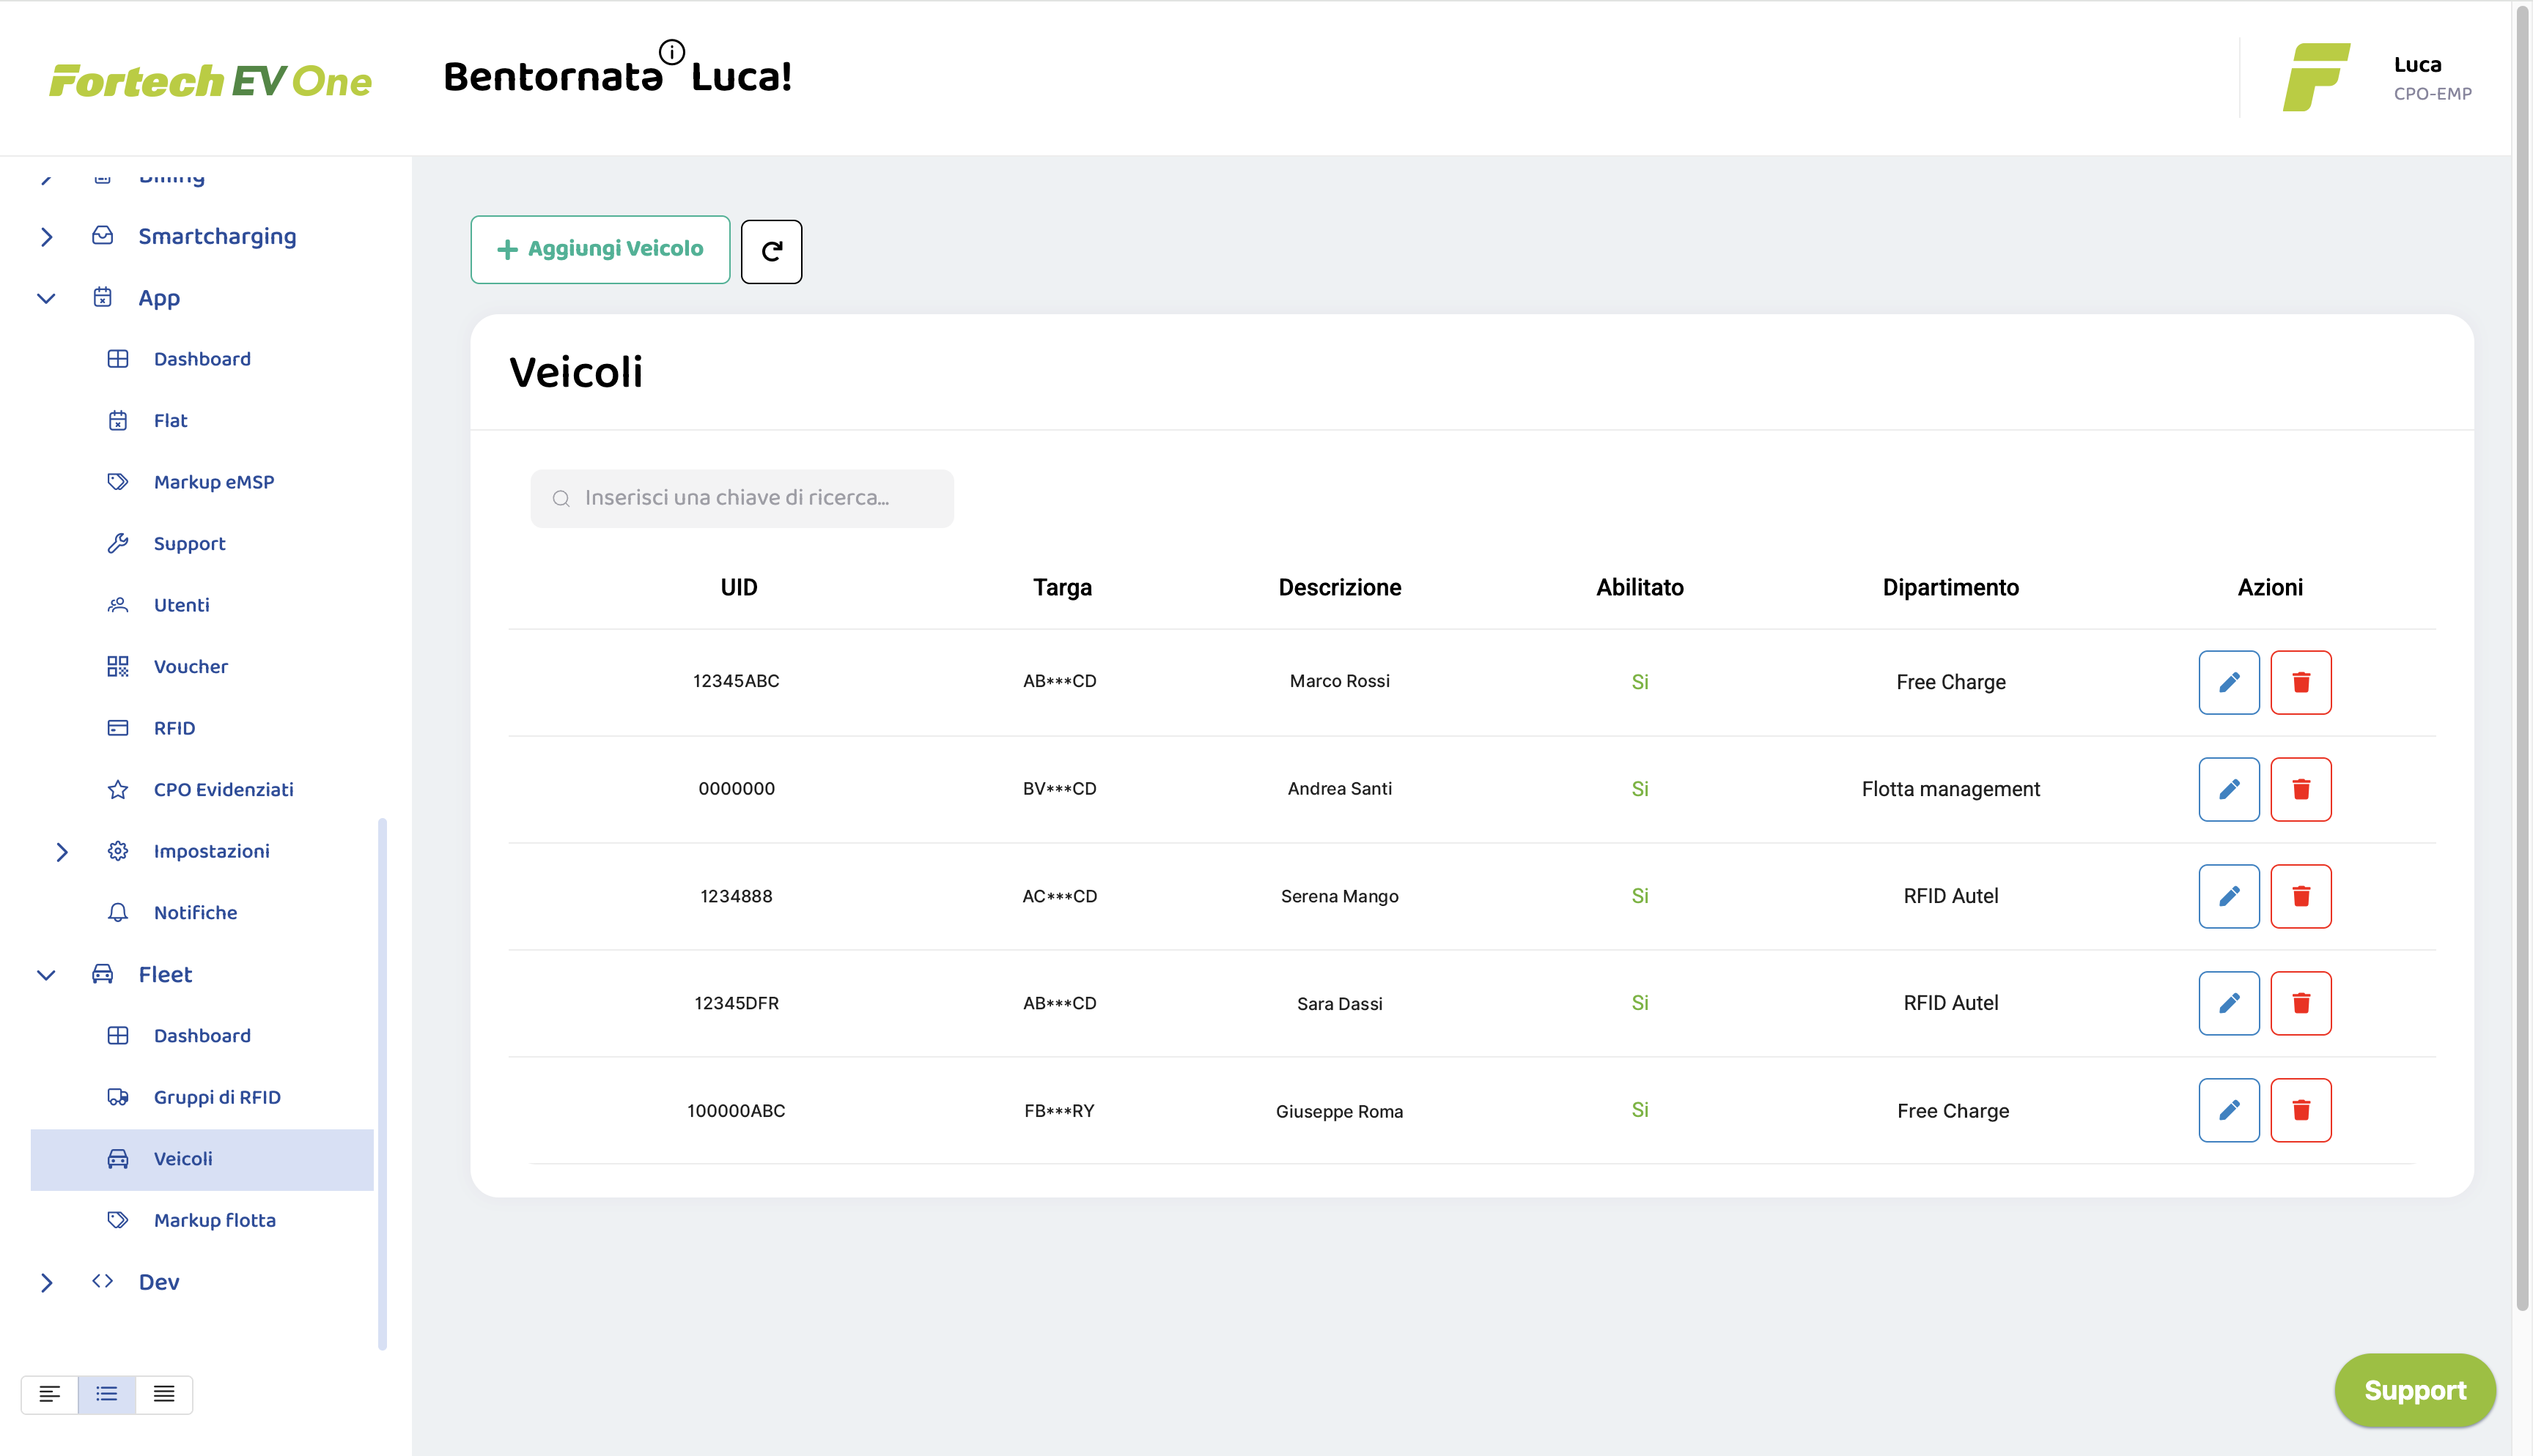Expand the Impostazioni submenu
This screenshot has height=1456, width=2533.
click(x=62, y=852)
